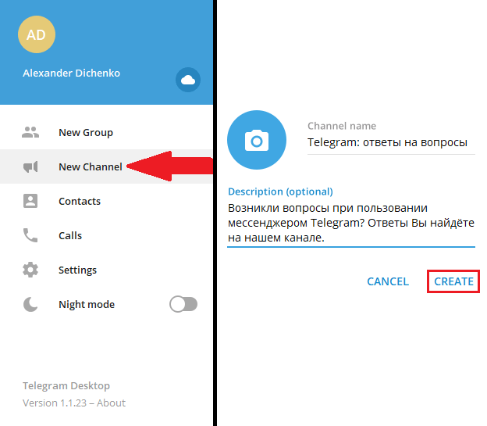Viewport: 487px width, 426px height.
Task: Click the New Group people icon
Action: [30, 132]
